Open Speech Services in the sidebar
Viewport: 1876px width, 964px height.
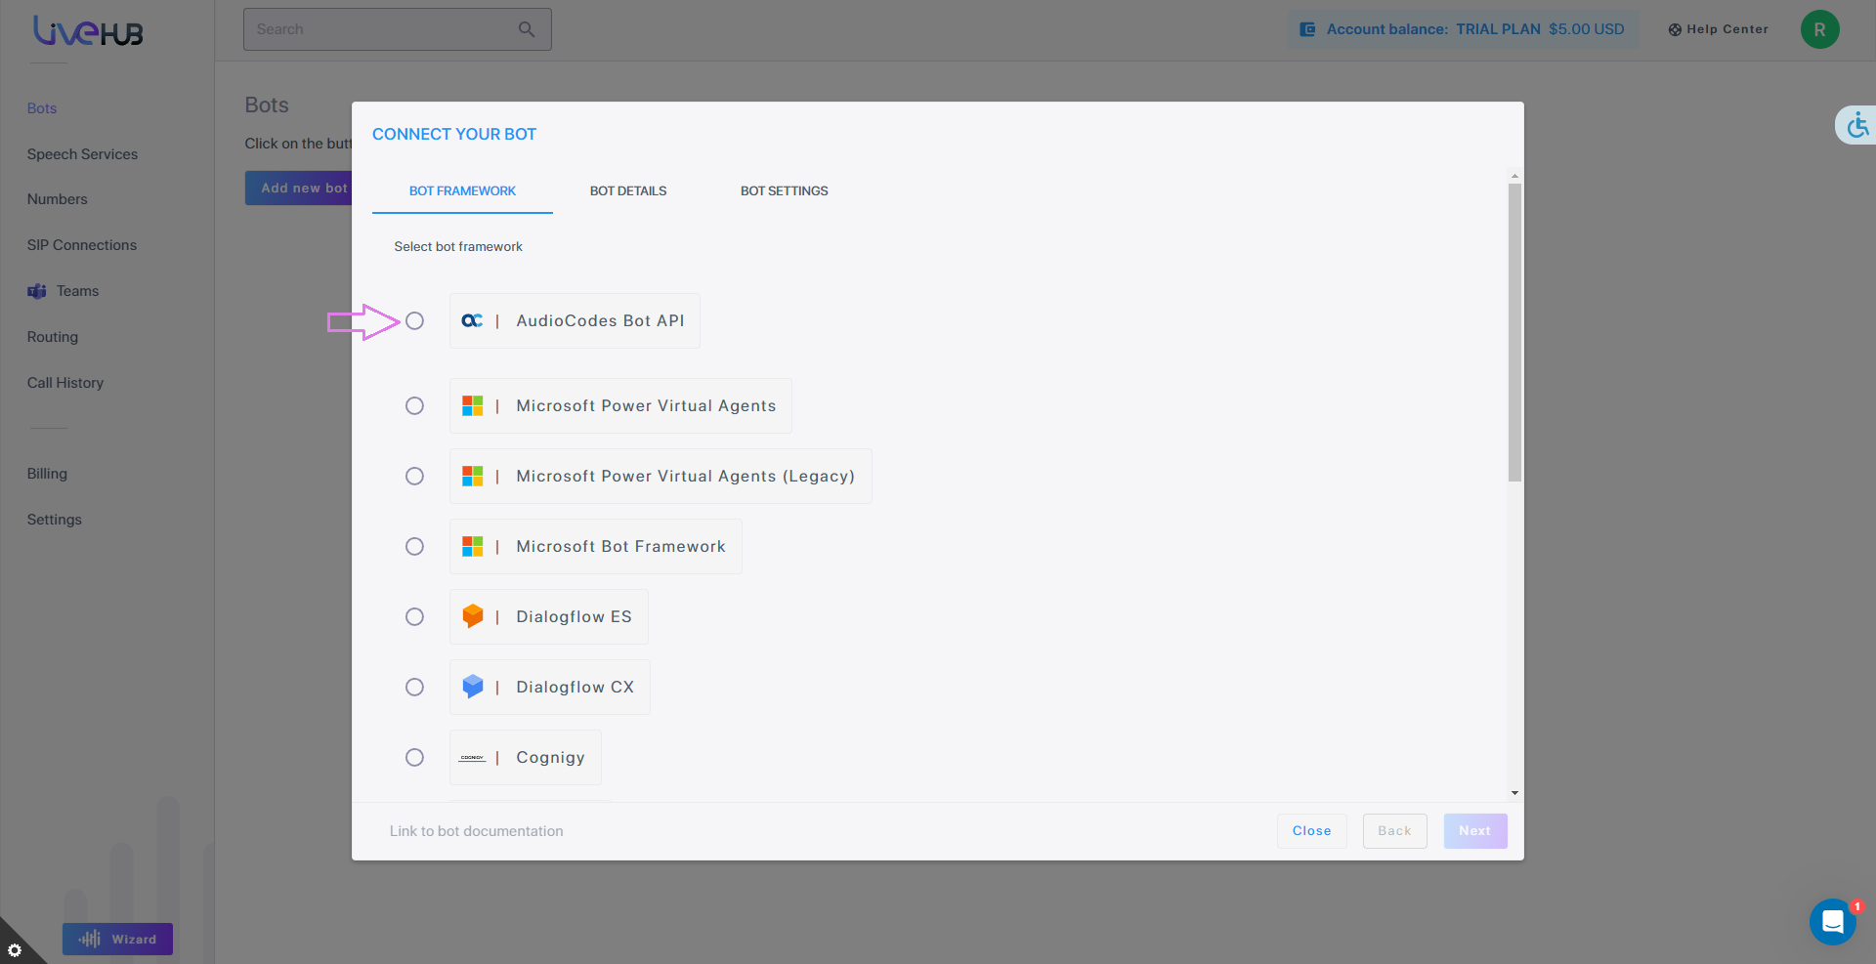tap(82, 154)
